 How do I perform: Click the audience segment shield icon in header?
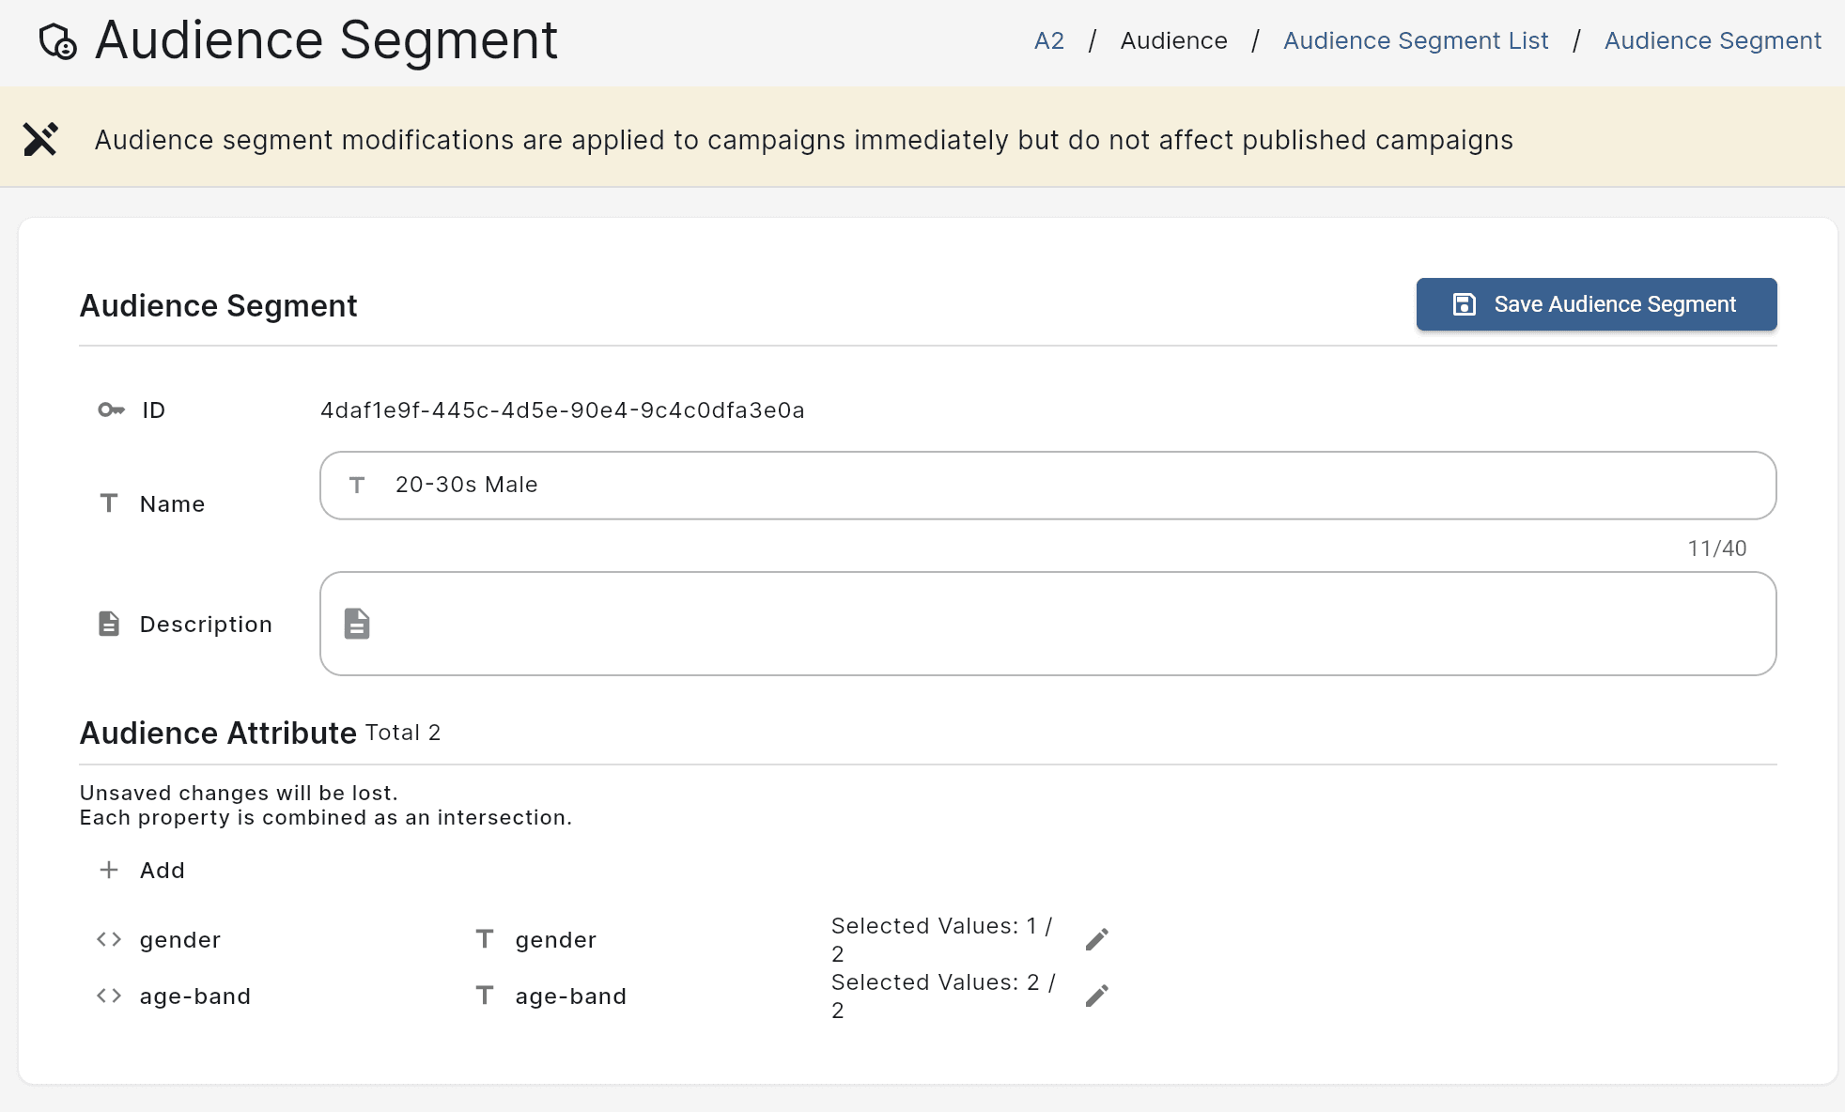[58, 41]
